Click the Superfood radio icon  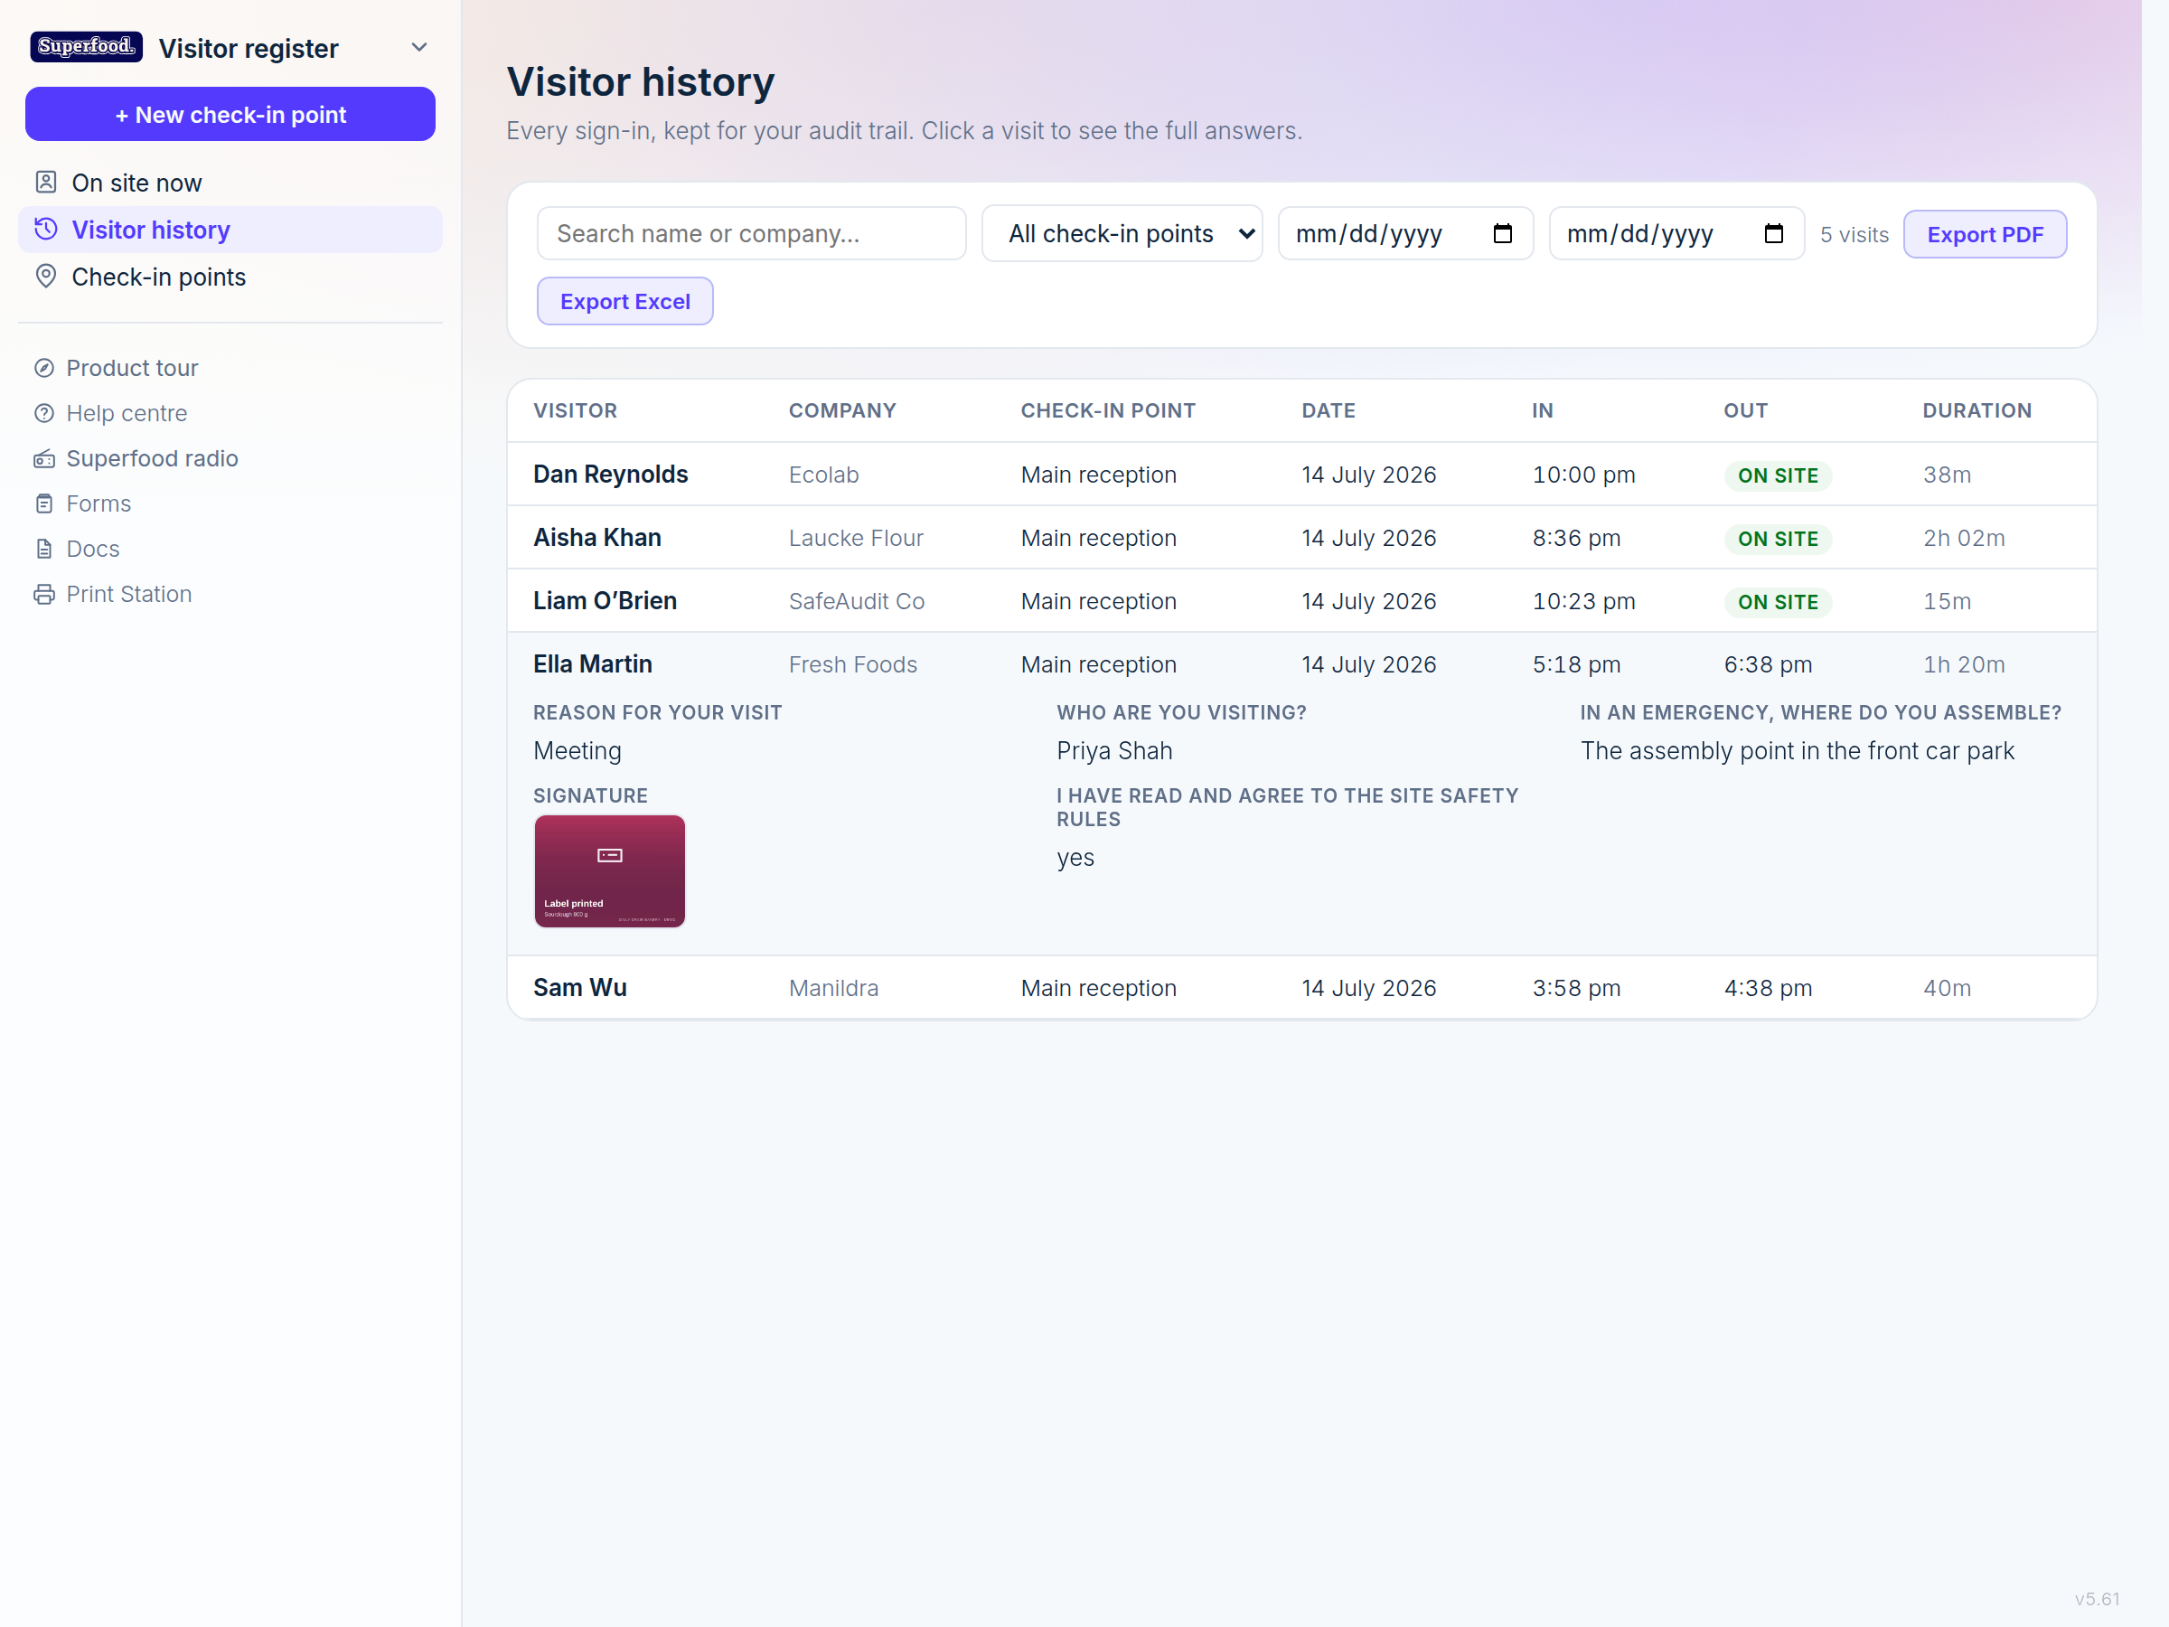(x=44, y=458)
